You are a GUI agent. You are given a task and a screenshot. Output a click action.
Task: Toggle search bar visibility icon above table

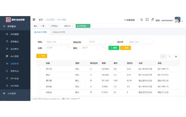(x=163, y=57)
